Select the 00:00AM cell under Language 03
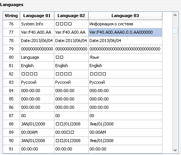This screenshot has width=181, height=155. tap(125, 132)
